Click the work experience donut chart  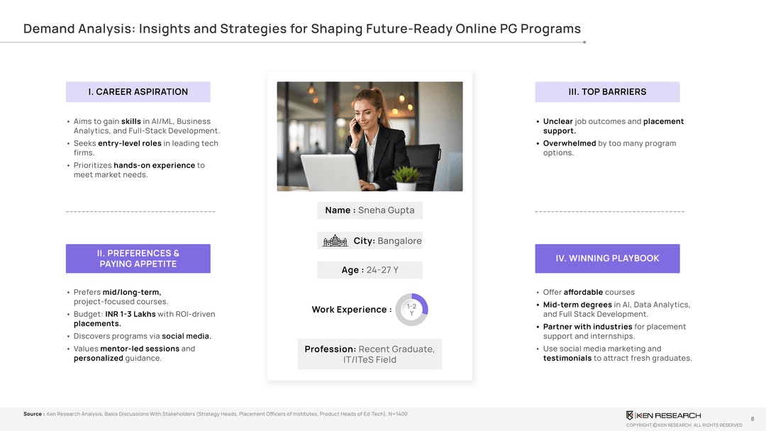tap(411, 310)
